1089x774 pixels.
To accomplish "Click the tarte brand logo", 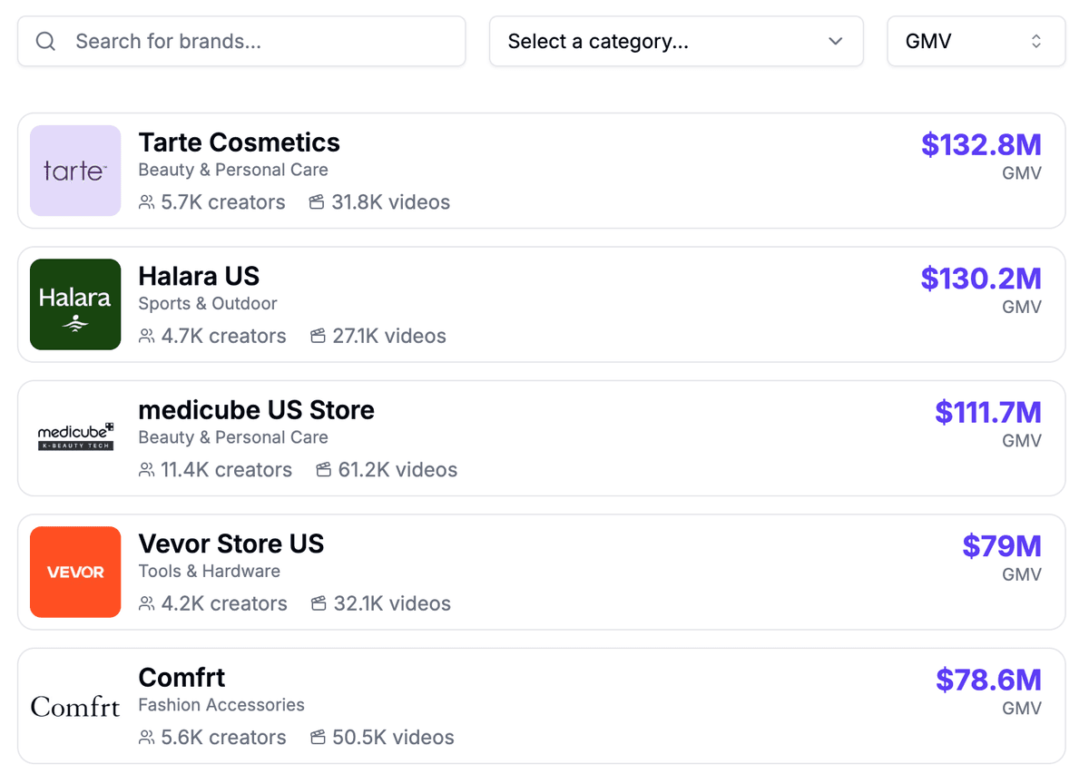I will click(75, 171).
